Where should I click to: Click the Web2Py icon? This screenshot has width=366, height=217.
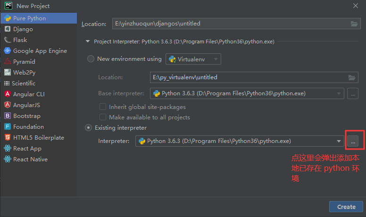8,72
